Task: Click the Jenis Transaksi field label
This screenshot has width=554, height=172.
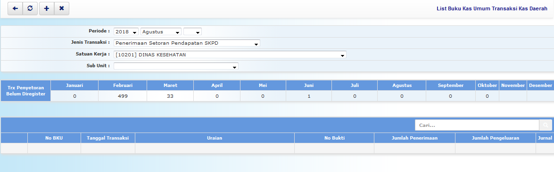Action: (91, 42)
